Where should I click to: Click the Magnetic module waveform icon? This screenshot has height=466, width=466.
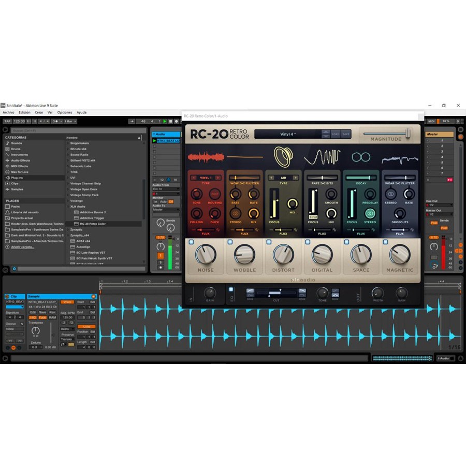(x=400, y=158)
